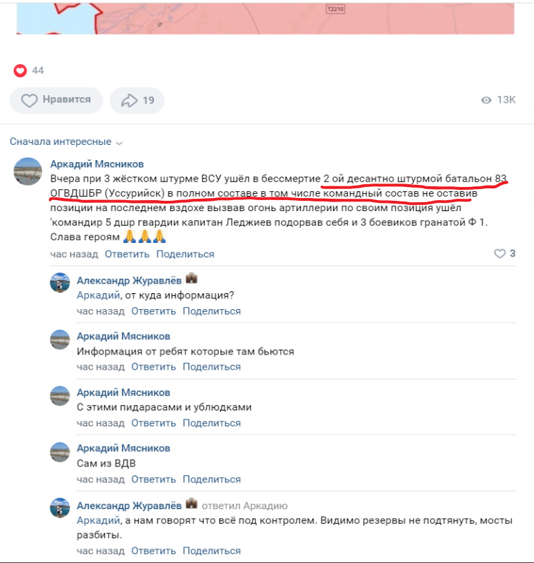Click the map image at top
The height and width of the screenshot is (563, 534).
click(266, 18)
